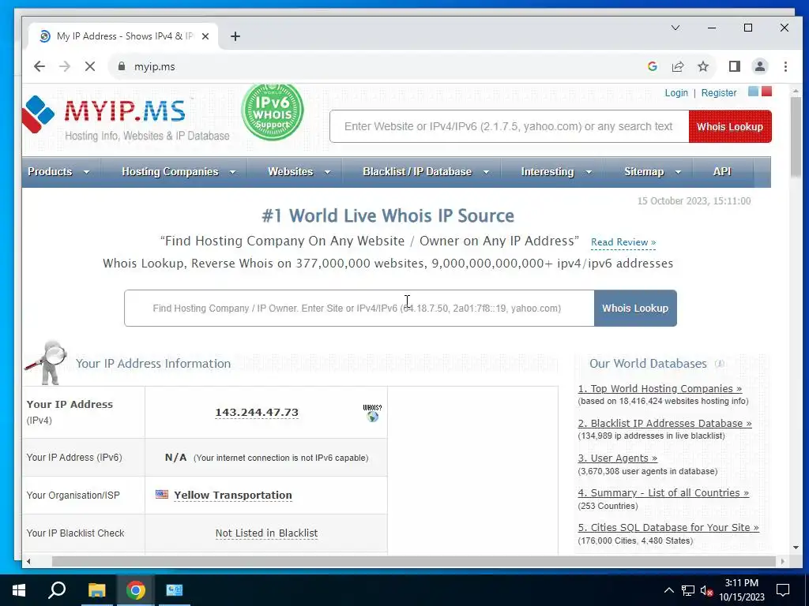Screen dimensions: 809x606
Task: Expand the Products menu
Action: [58, 171]
